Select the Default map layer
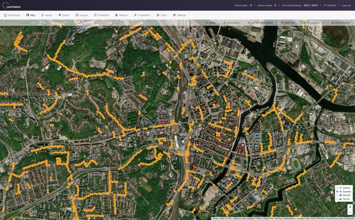 point(338,188)
